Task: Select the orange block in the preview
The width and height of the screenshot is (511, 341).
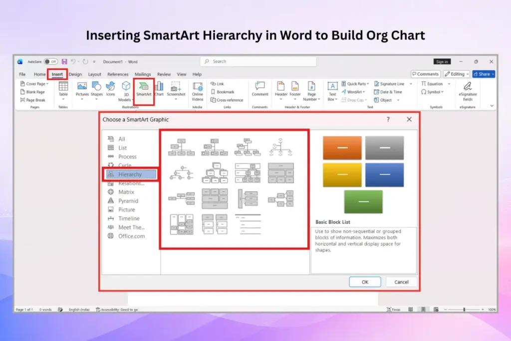Action: coord(342,148)
